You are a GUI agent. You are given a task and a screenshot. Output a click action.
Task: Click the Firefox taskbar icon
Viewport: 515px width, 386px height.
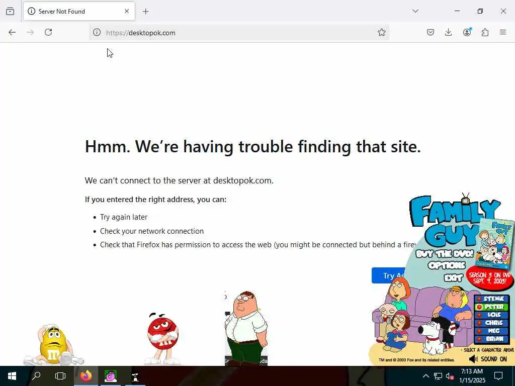85,376
